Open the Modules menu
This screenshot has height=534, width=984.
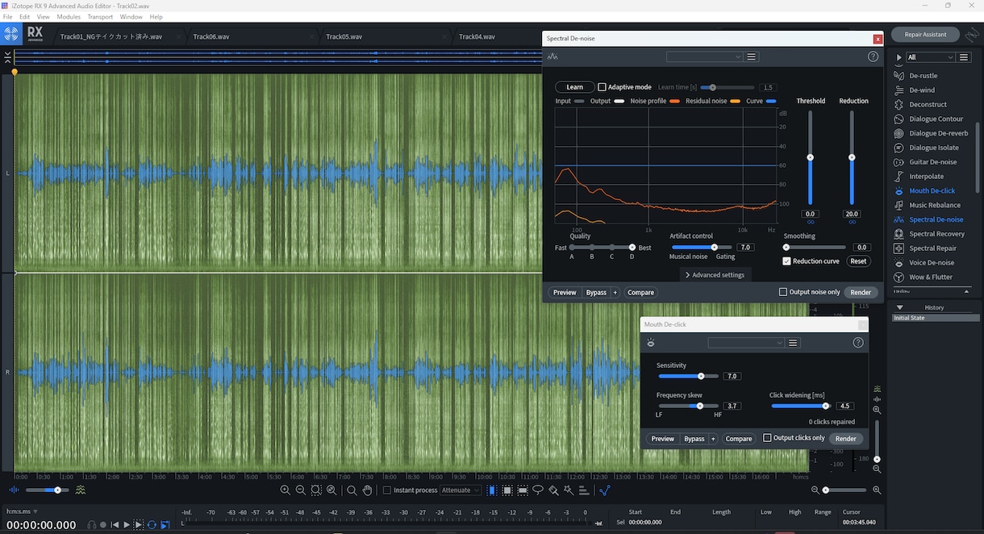point(69,17)
